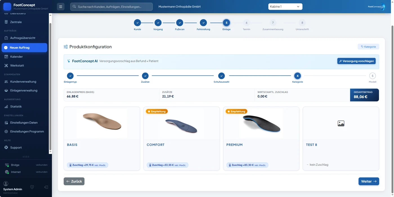The height and width of the screenshot is (197, 394).
Task: Open the Kabine 1 dropdown
Action: (285, 6)
